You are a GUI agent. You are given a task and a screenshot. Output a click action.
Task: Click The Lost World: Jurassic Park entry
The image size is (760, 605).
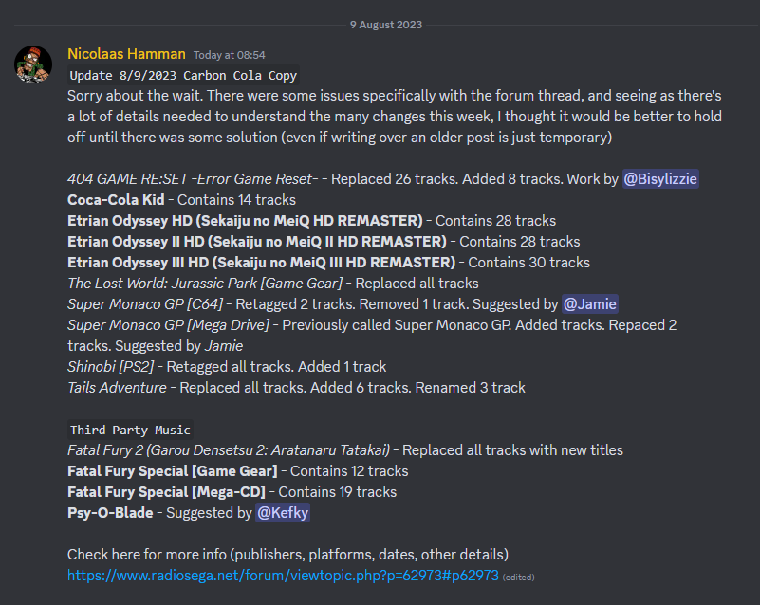pyautogui.click(x=205, y=283)
